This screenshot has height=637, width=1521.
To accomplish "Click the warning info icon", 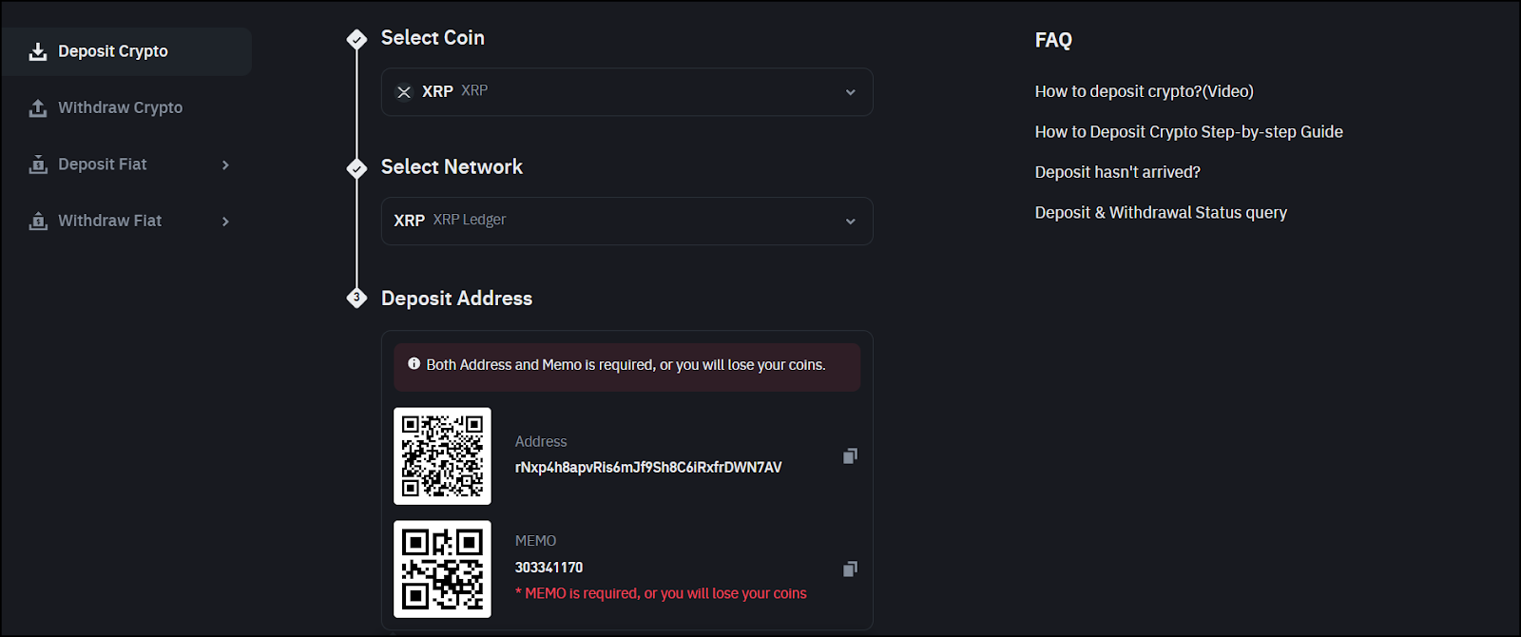I will [x=414, y=363].
